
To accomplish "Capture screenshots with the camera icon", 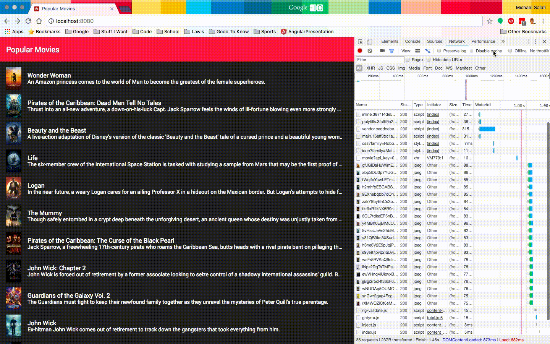I will (382, 51).
